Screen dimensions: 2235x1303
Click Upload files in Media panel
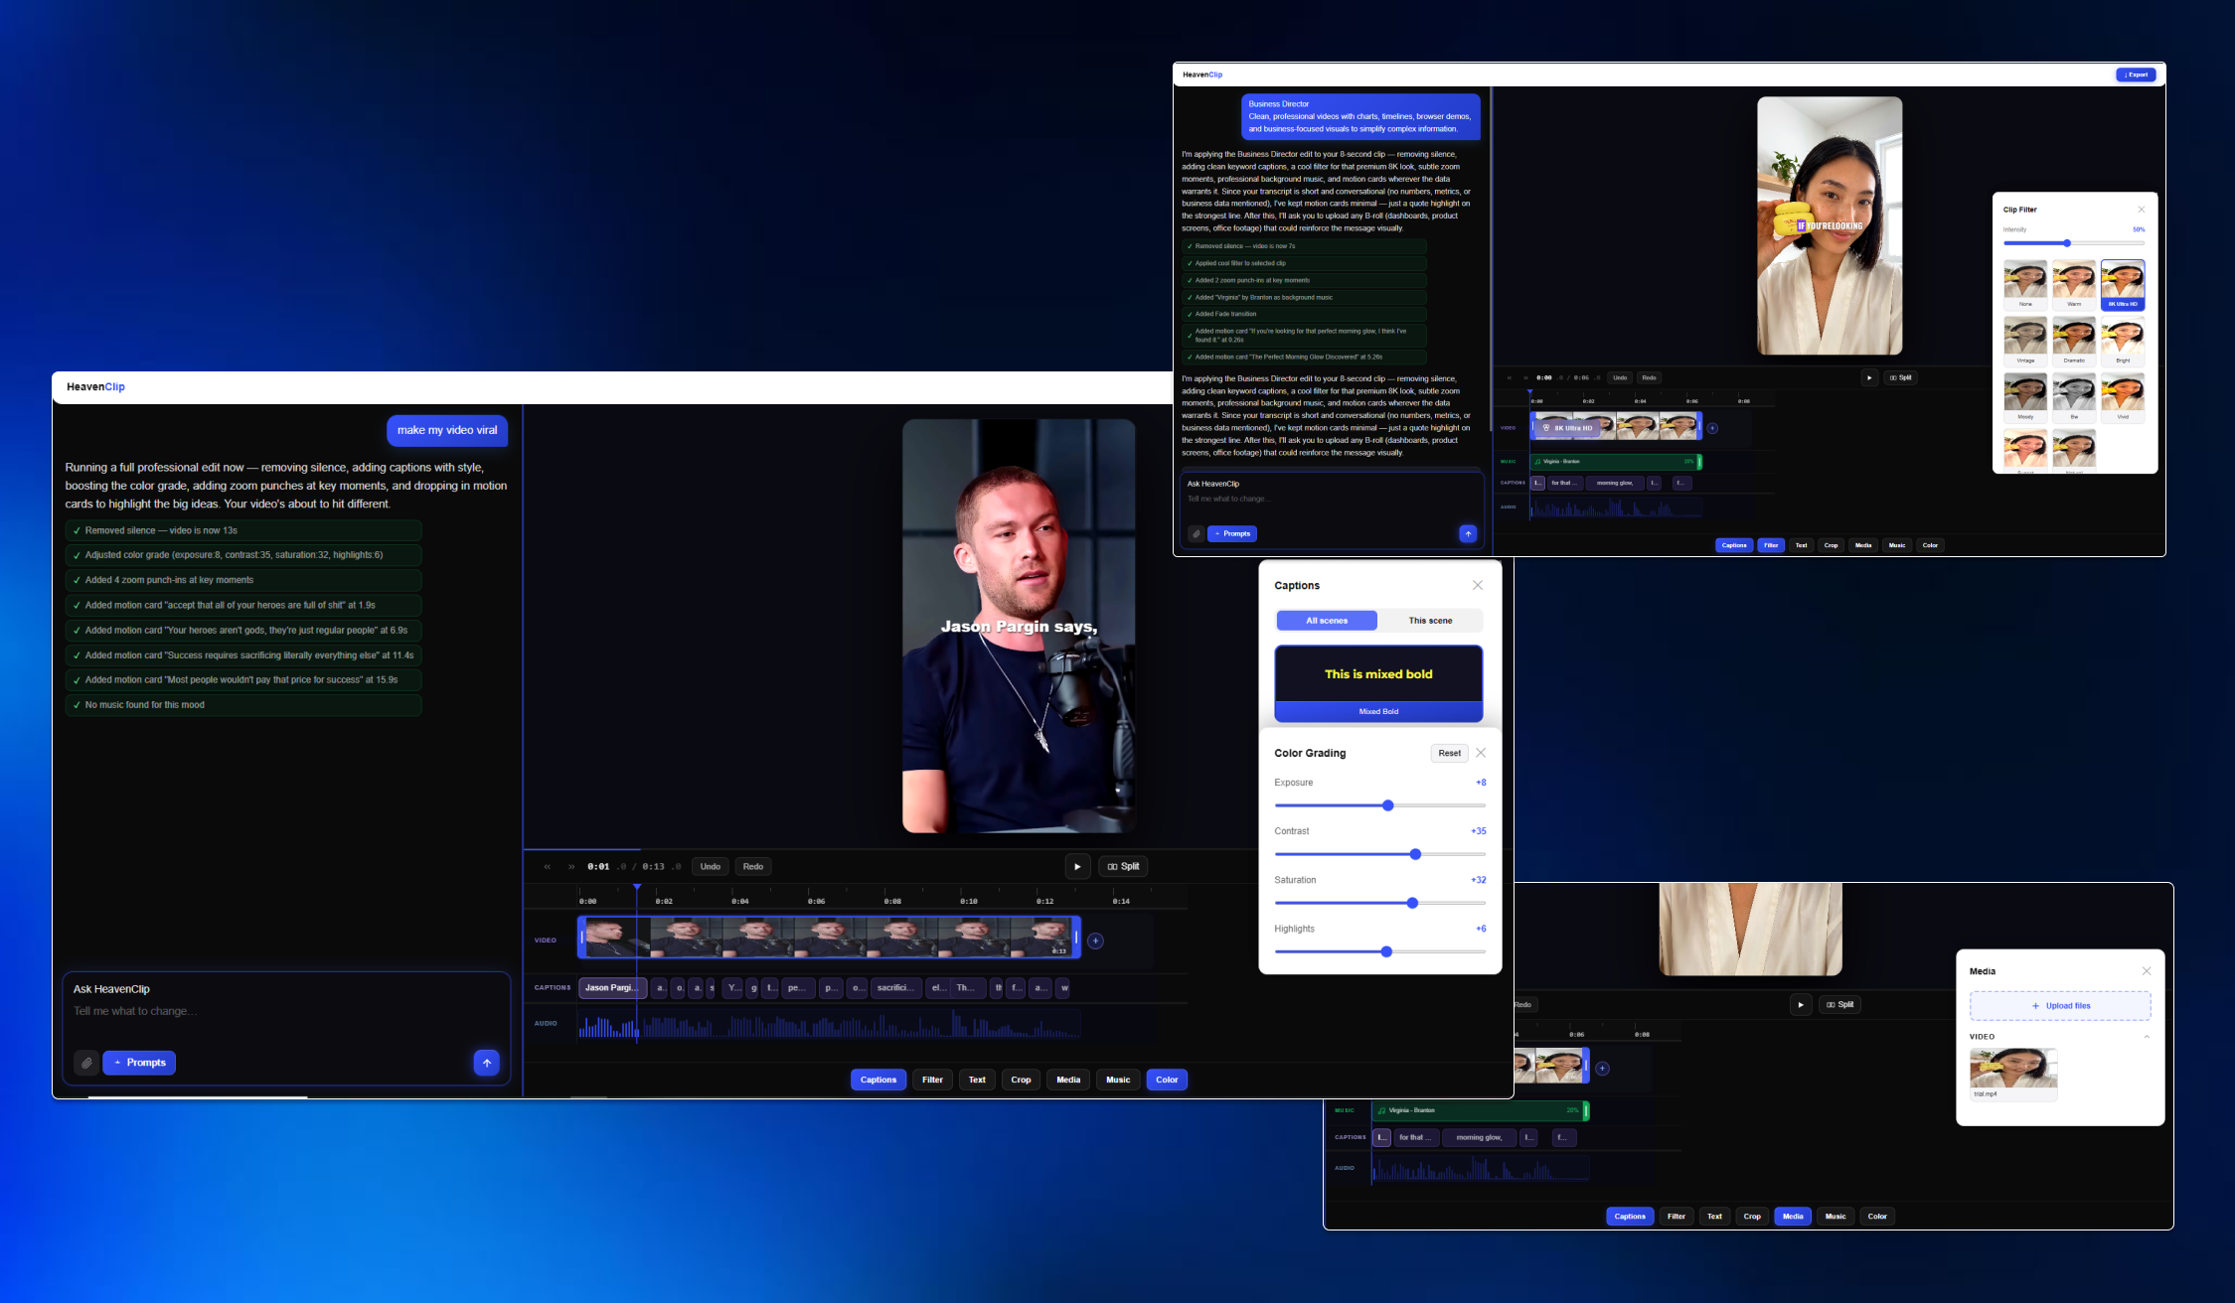(x=2060, y=1006)
